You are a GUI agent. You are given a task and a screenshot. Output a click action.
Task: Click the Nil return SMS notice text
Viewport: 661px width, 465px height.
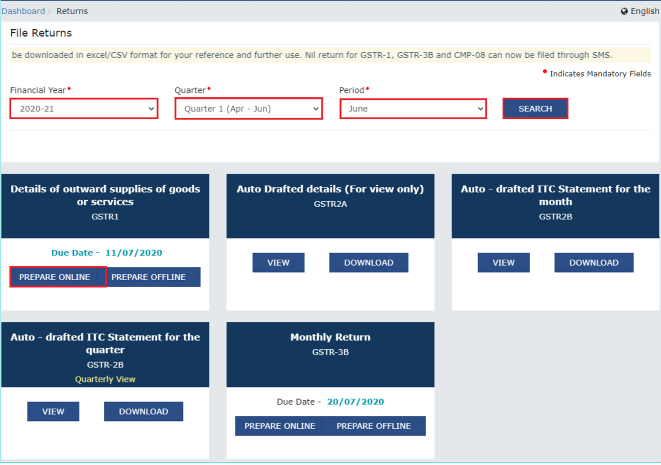point(312,55)
